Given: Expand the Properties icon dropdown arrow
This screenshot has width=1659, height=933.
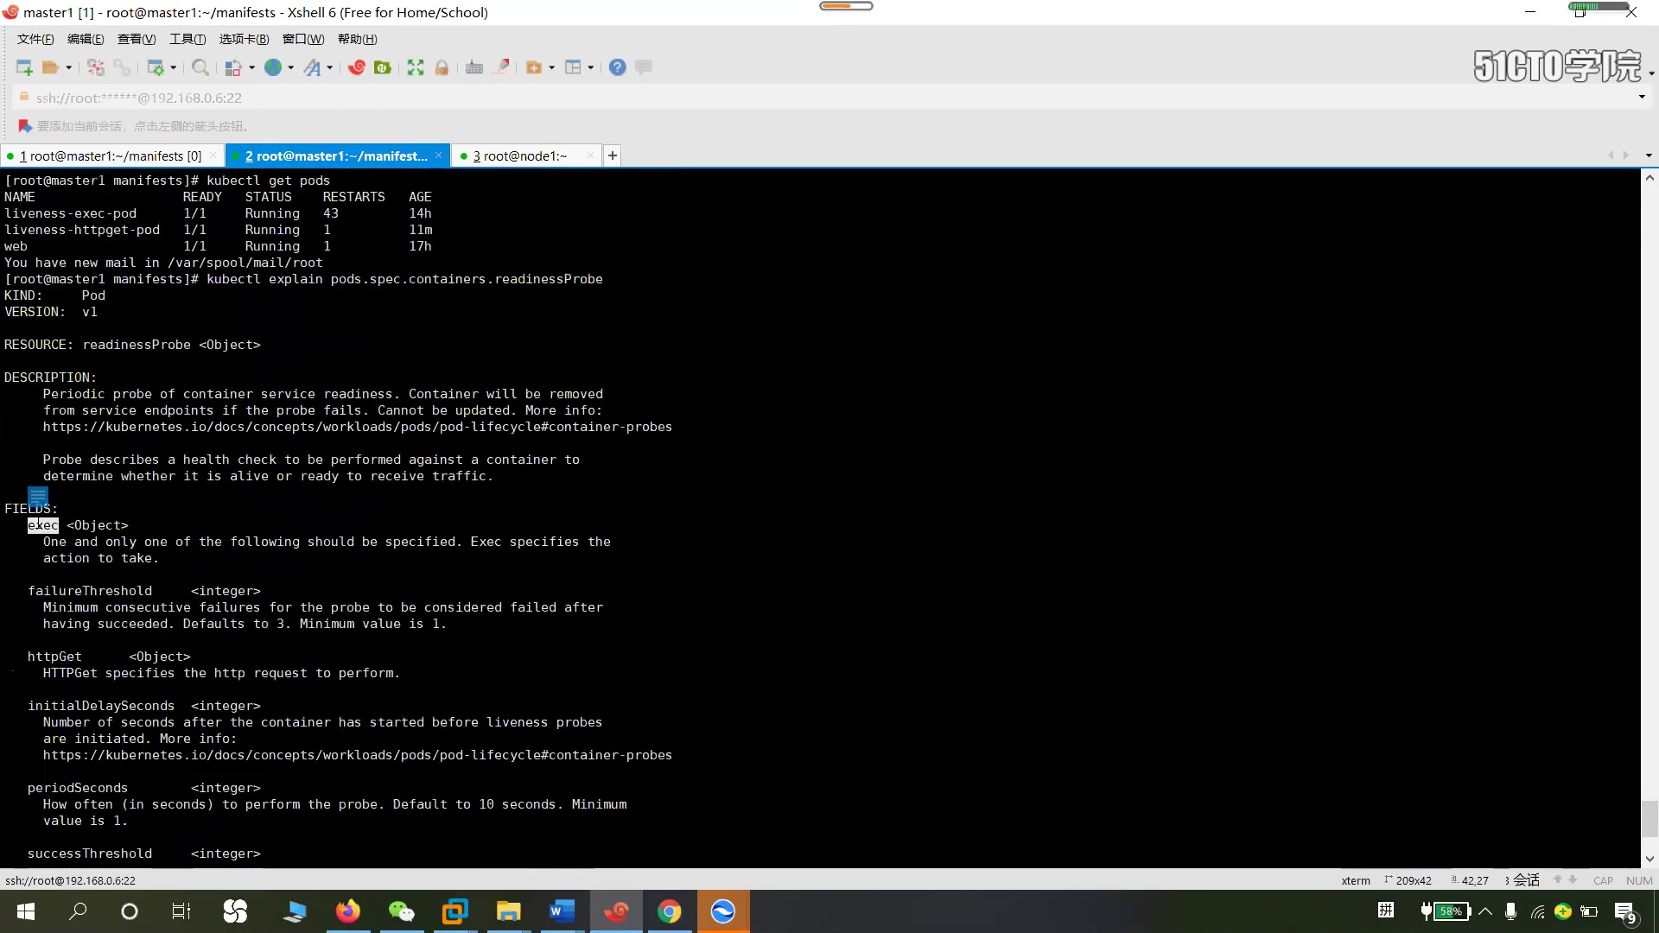Looking at the screenshot, I should tap(174, 67).
